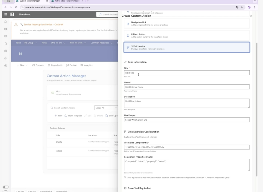
Task: Close the Create Custom Action panel
Action: [251, 16]
